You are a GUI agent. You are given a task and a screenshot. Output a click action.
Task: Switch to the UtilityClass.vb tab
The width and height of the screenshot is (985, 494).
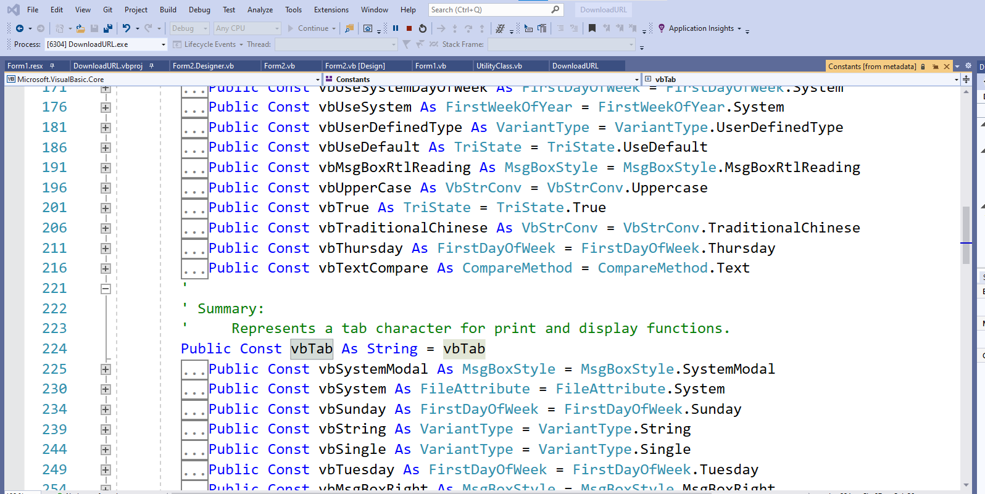point(499,66)
